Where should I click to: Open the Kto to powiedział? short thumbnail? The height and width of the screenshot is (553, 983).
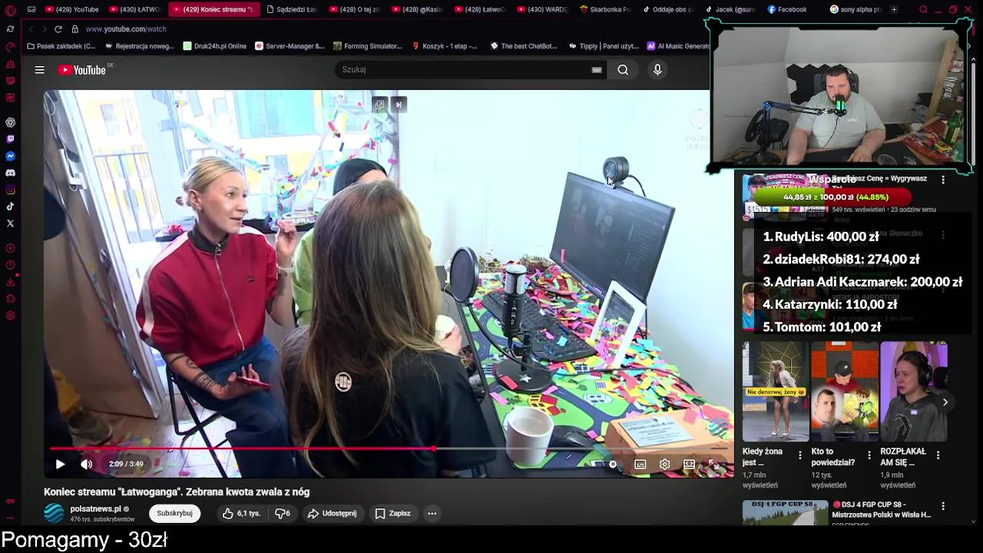click(x=845, y=392)
